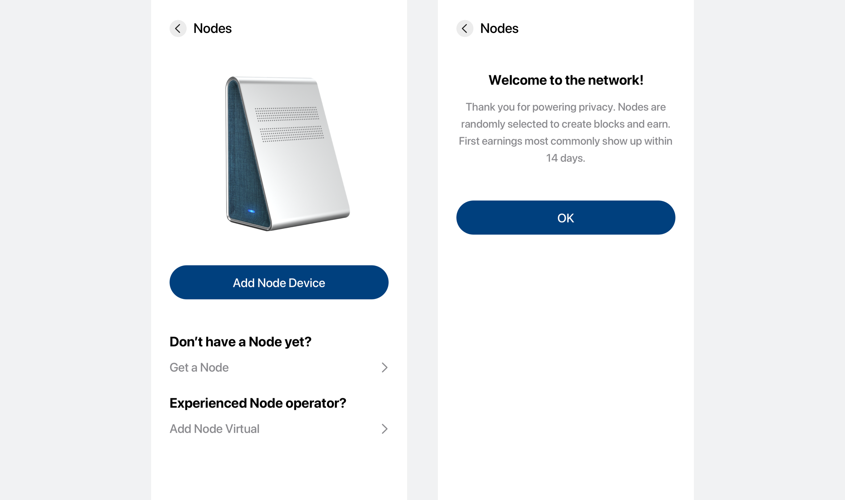The height and width of the screenshot is (500, 845).
Task: Click the Nodes title on the left screen
Action: (212, 29)
